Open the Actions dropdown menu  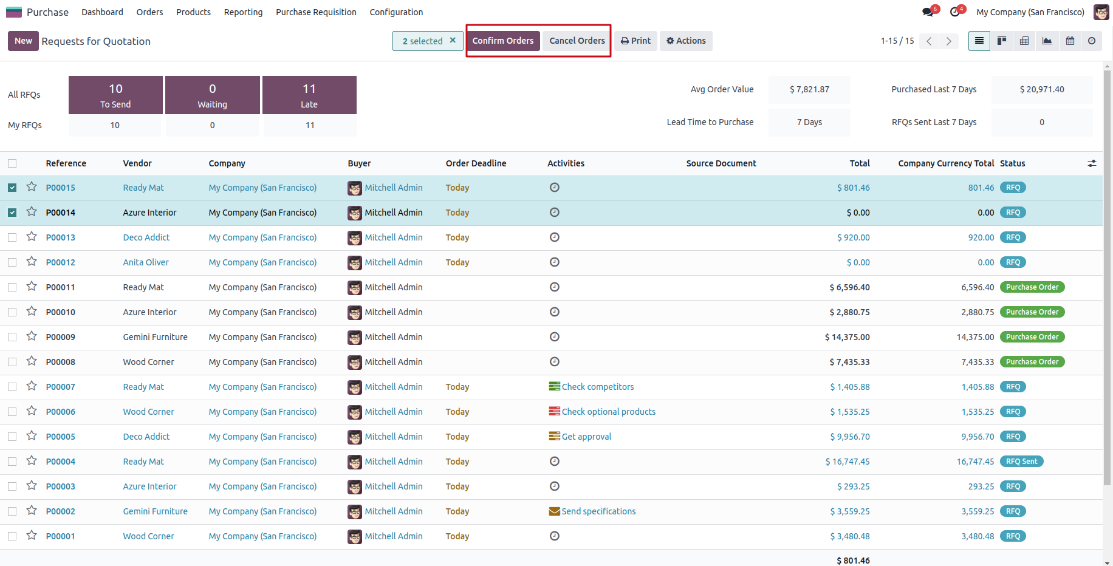[x=686, y=41]
